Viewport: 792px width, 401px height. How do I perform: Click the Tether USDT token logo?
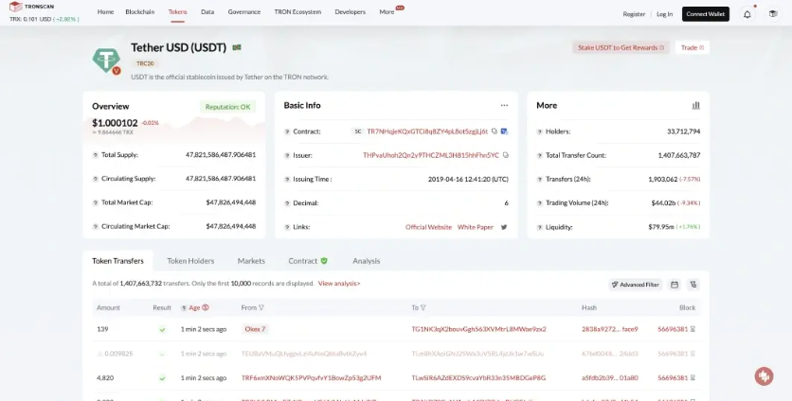coord(106,61)
